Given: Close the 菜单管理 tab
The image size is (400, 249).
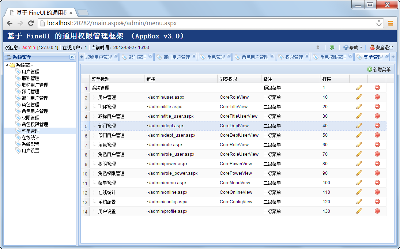Looking at the screenshot, I should tap(387, 56).
